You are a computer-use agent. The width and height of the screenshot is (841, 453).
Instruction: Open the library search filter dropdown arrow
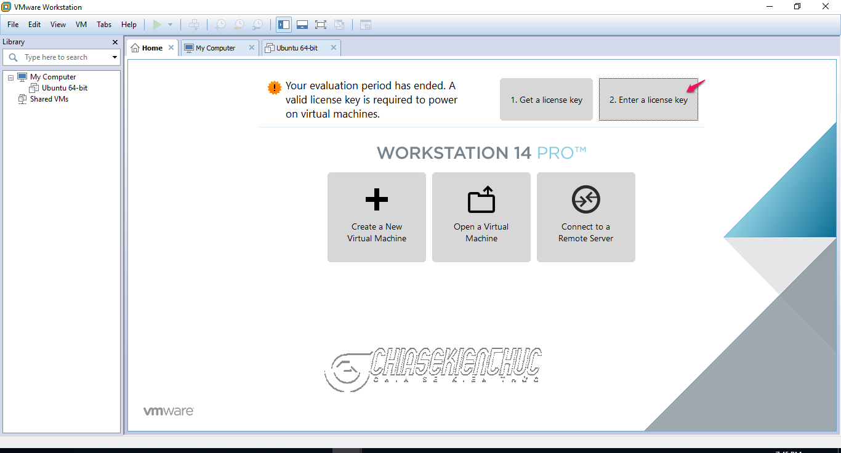[115, 57]
